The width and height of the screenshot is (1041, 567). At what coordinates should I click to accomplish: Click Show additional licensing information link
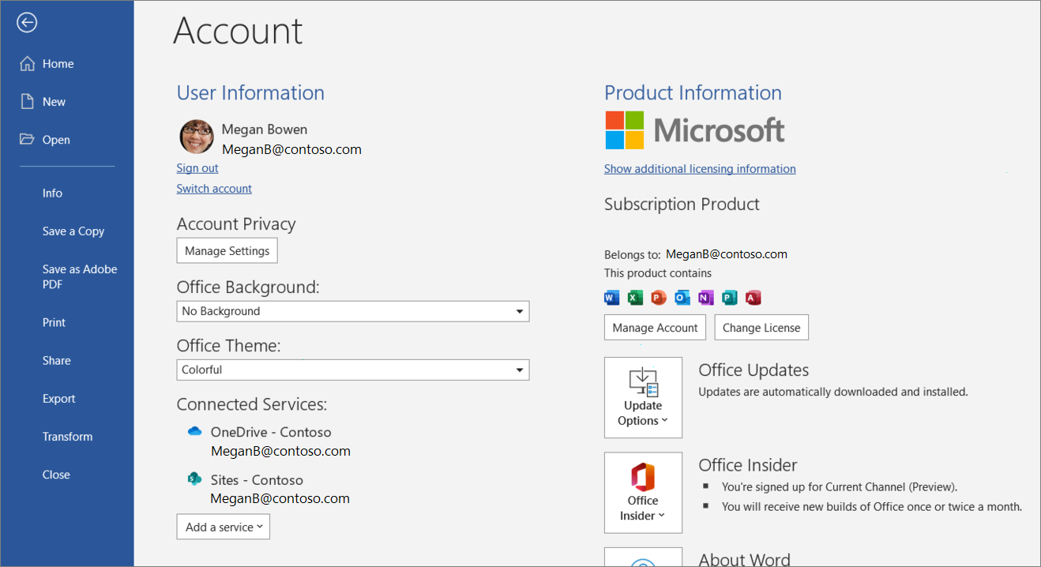click(700, 169)
